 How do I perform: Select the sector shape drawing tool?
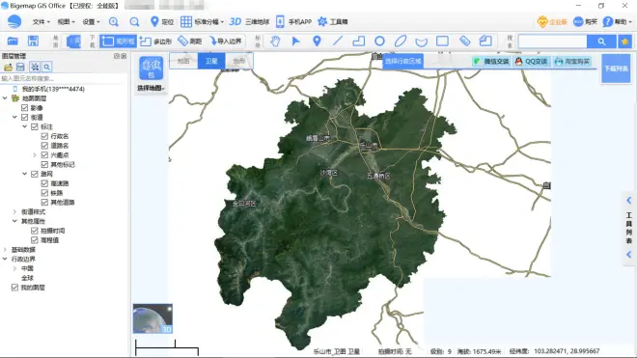(x=421, y=41)
